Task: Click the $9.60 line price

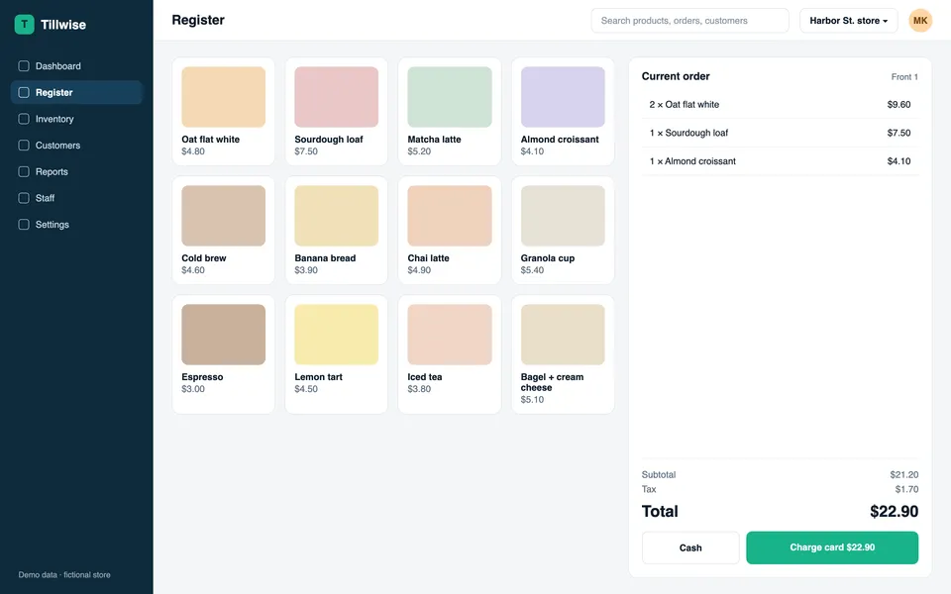Action: [898, 104]
